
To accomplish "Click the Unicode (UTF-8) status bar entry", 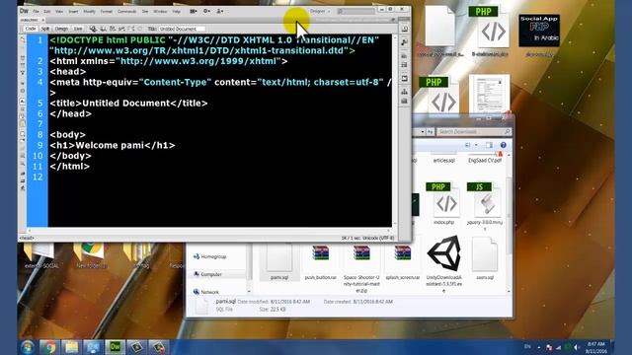I will coord(378,238).
